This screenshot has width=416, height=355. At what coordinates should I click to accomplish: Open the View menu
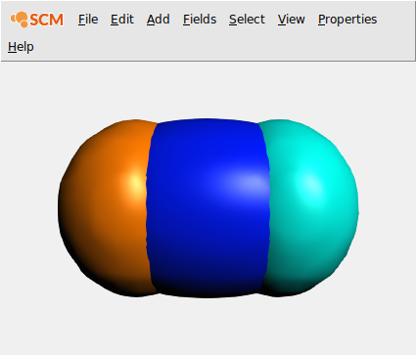[292, 20]
